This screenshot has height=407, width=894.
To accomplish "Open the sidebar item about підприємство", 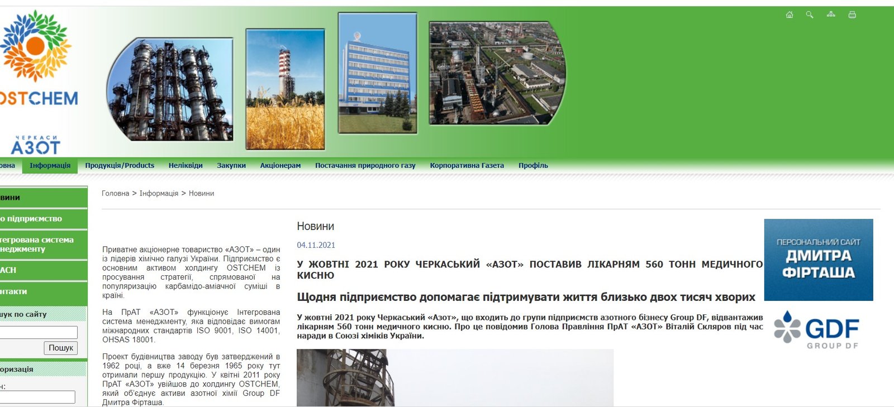I will (44, 219).
